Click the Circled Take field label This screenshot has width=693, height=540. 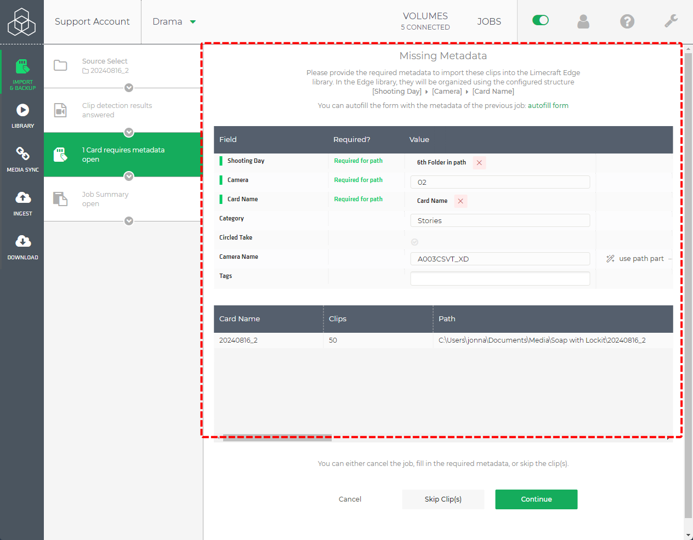[236, 238]
